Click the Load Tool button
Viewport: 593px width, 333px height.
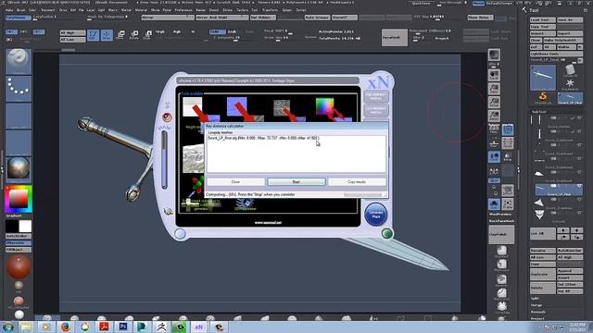point(543,20)
